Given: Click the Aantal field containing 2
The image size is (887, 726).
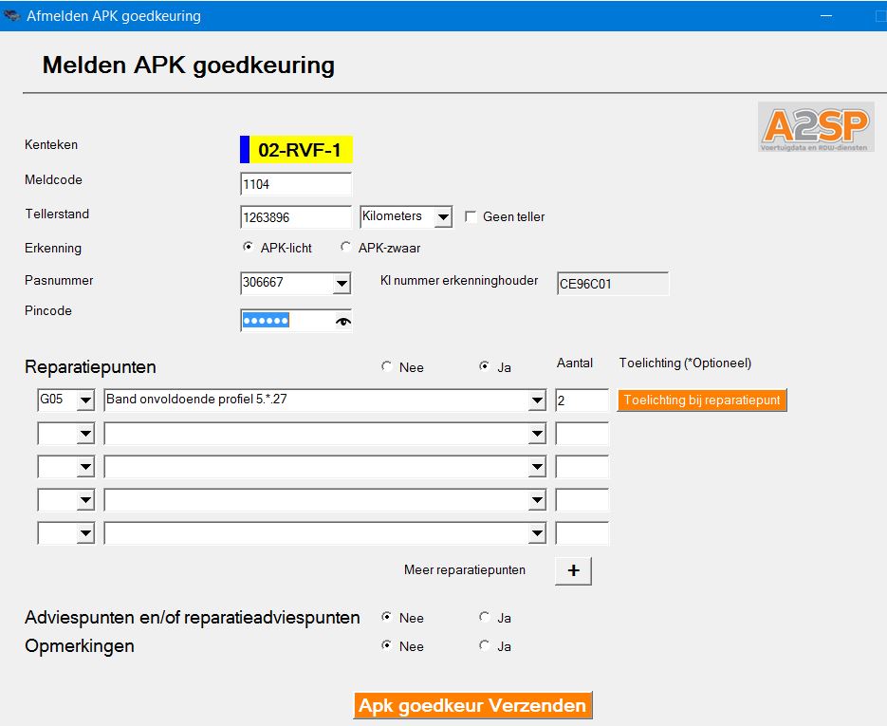Looking at the screenshot, I should pyautogui.click(x=582, y=400).
